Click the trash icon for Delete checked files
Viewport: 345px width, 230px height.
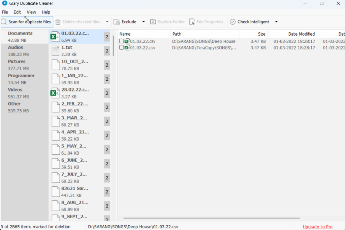pyautogui.click(x=58, y=22)
